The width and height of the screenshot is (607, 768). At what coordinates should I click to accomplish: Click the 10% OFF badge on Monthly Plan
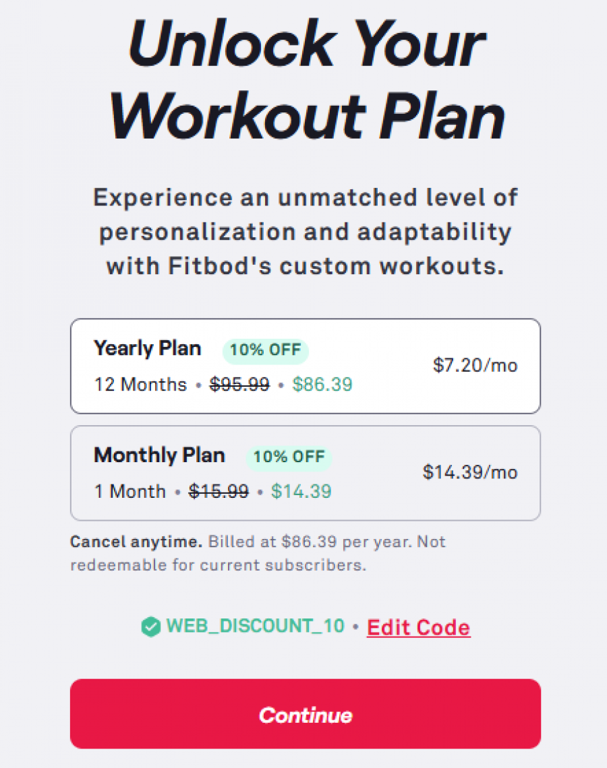point(289,457)
